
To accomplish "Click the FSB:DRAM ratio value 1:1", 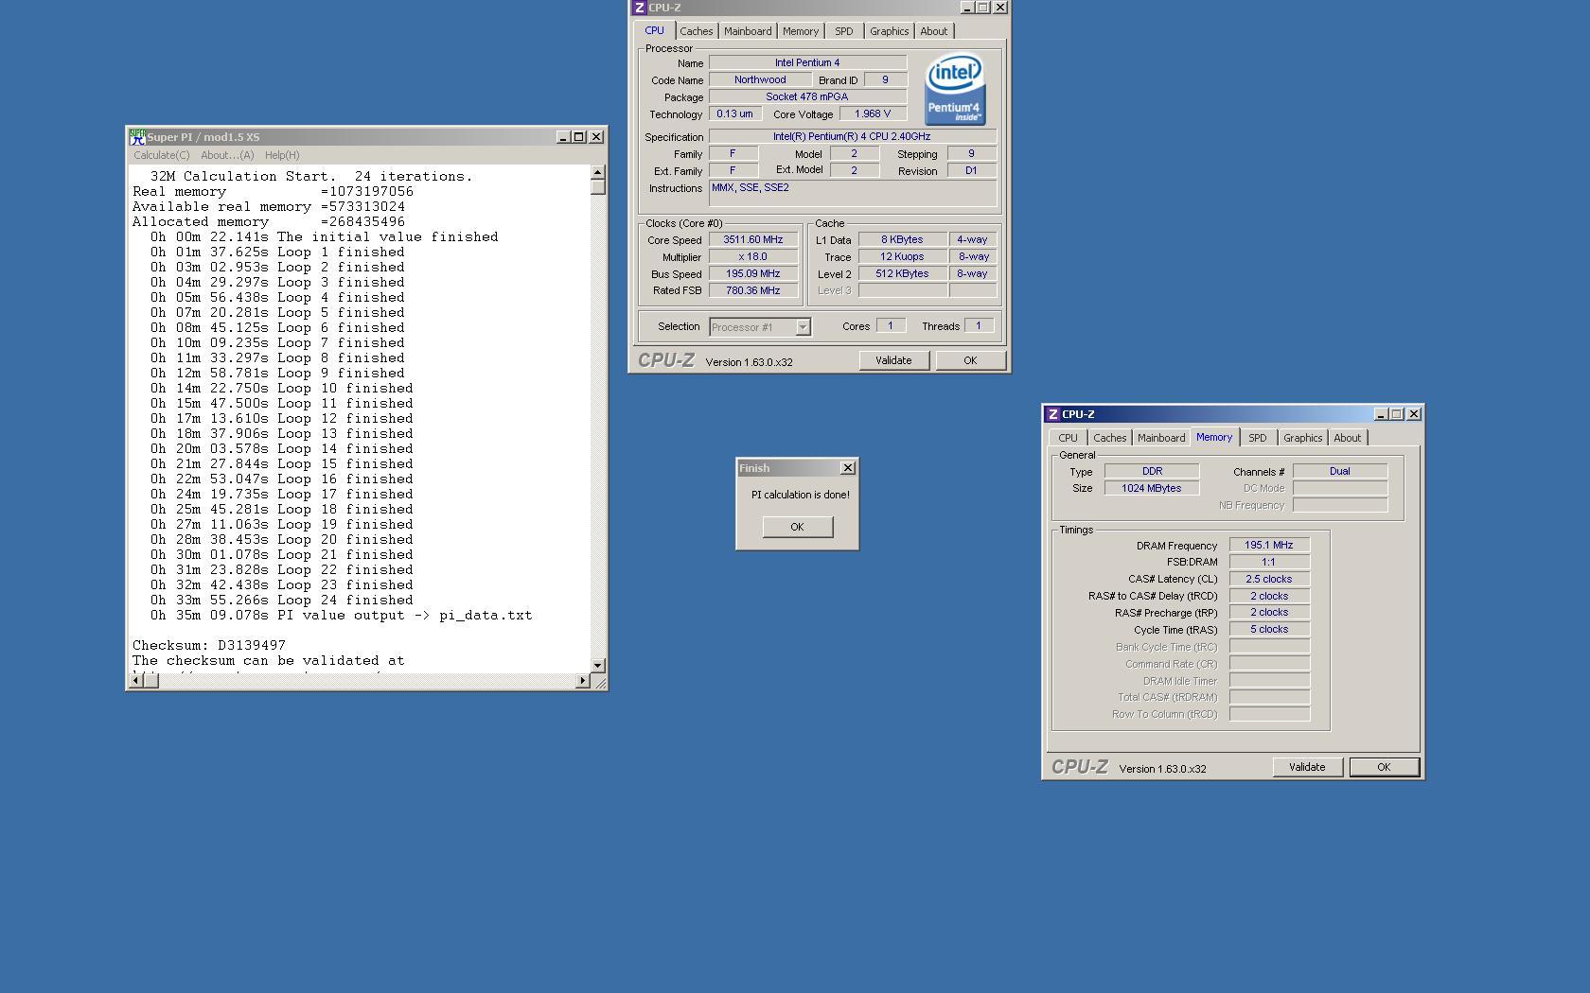I will 1269,563.
